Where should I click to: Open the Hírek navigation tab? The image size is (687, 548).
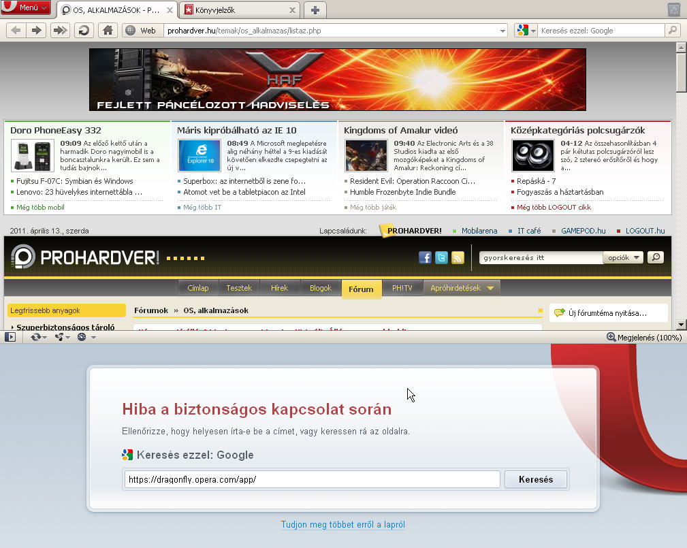(x=279, y=288)
